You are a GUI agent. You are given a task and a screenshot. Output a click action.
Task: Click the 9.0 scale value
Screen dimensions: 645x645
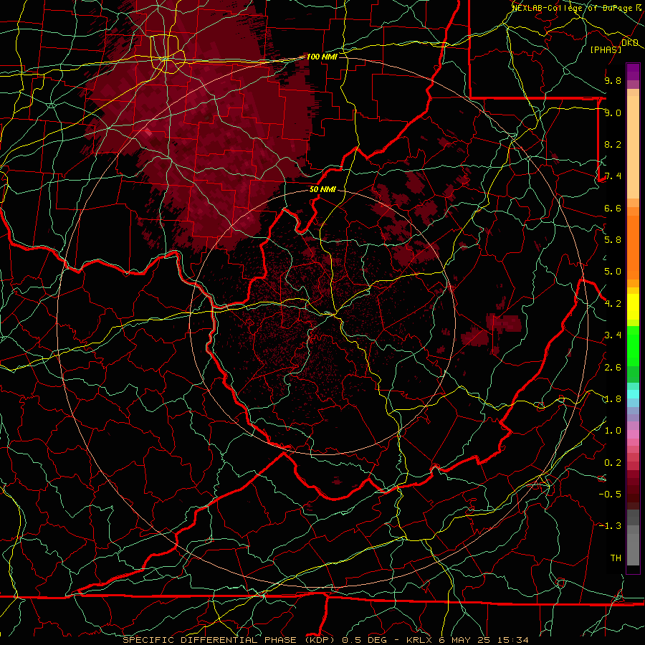click(x=613, y=113)
